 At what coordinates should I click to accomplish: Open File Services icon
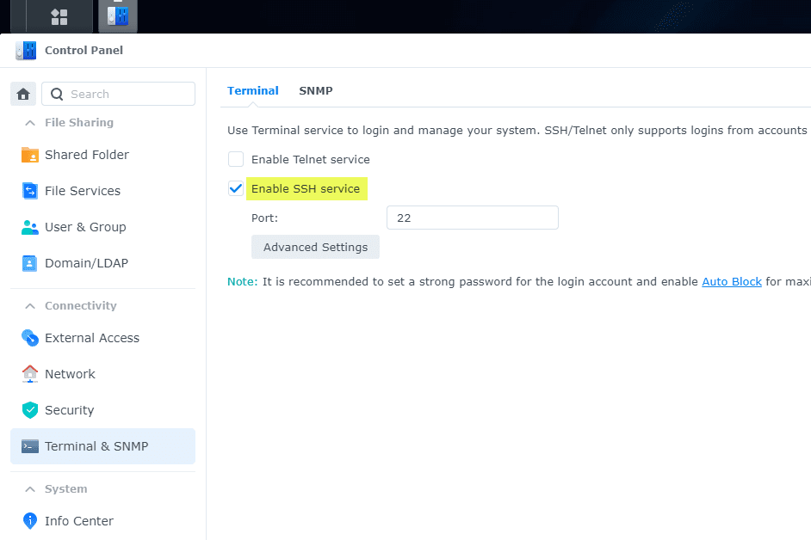pos(30,191)
